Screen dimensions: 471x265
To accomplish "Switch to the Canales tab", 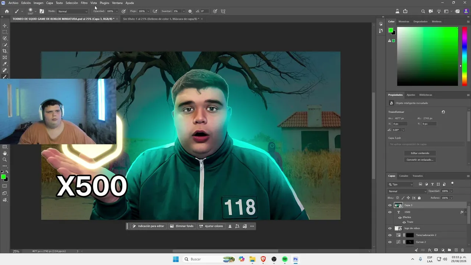I will tap(404, 176).
